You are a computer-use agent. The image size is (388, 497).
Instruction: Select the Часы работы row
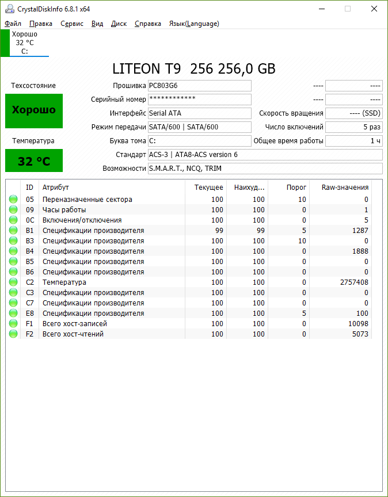tap(189, 210)
